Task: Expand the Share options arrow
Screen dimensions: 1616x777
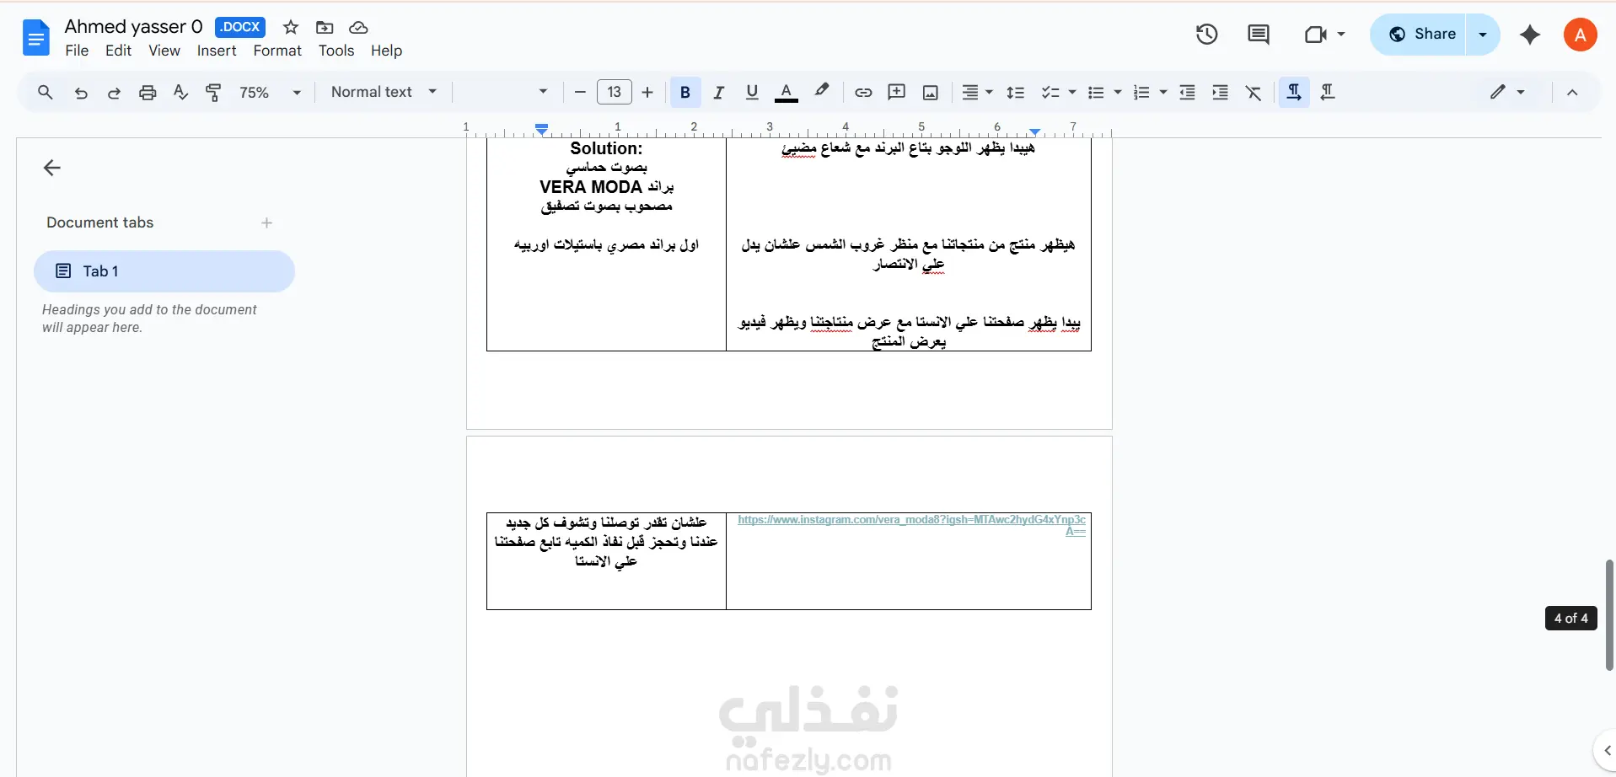Action: 1483,35
